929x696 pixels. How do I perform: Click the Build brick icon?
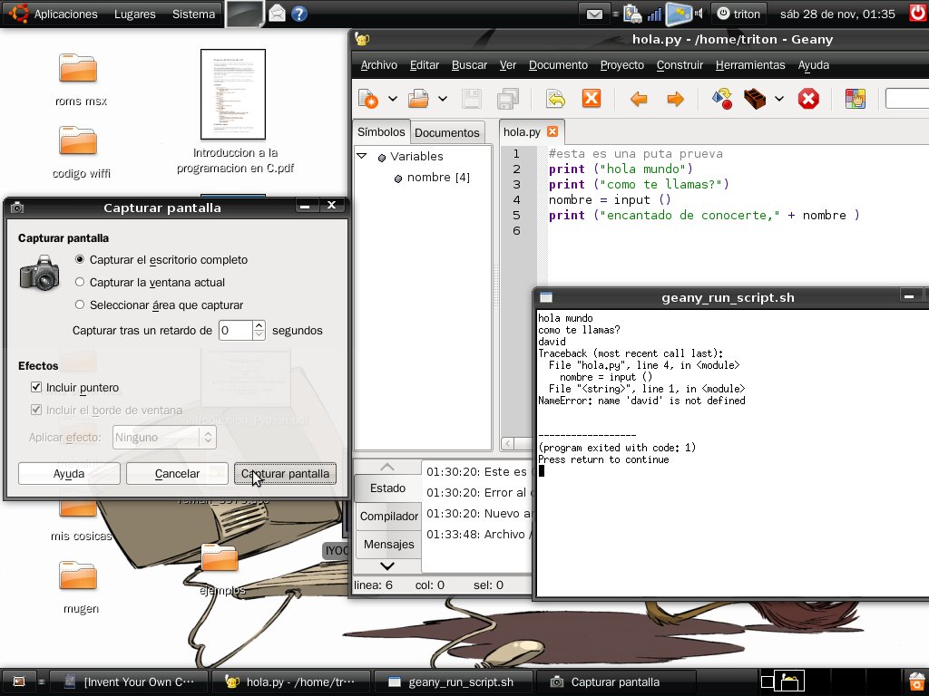click(754, 99)
